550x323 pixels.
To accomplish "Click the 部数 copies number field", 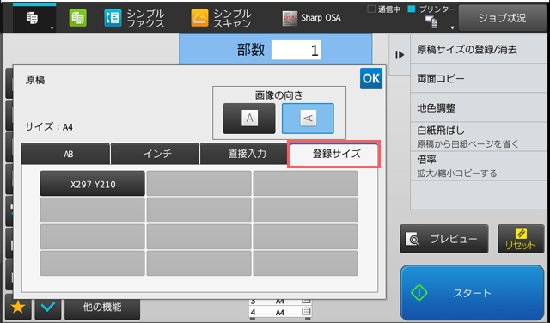I will pyautogui.click(x=296, y=50).
